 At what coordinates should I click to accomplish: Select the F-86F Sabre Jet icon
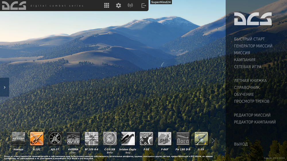[x=165, y=139]
